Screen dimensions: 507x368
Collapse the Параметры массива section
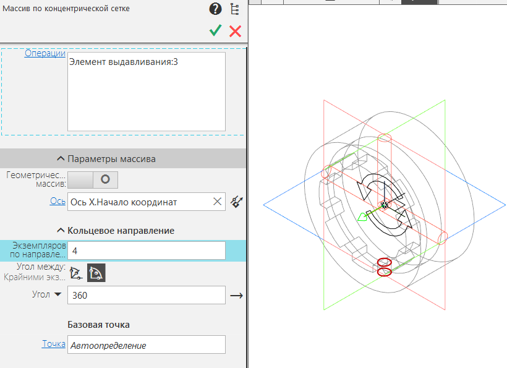(61, 158)
